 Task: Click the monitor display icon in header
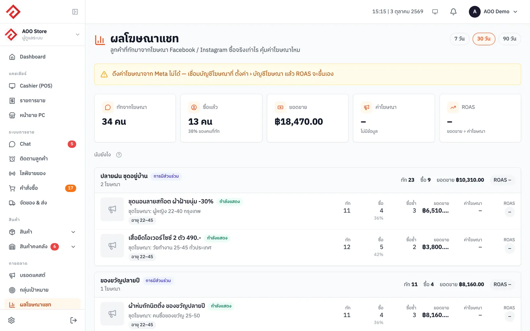[x=435, y=12]
